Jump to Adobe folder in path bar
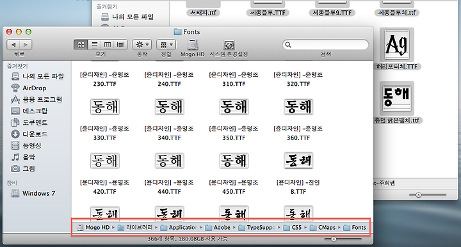Screen dimensions: 461x247 (x=218, y=227)
